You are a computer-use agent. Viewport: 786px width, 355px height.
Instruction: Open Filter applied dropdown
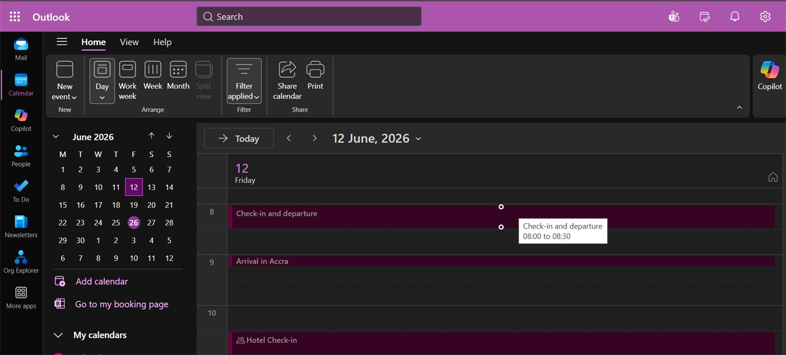244,81
